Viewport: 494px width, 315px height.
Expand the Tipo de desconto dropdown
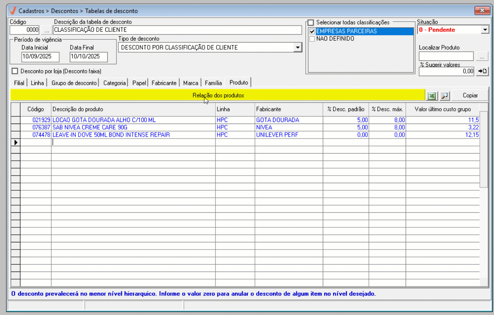tap(298, 48)
